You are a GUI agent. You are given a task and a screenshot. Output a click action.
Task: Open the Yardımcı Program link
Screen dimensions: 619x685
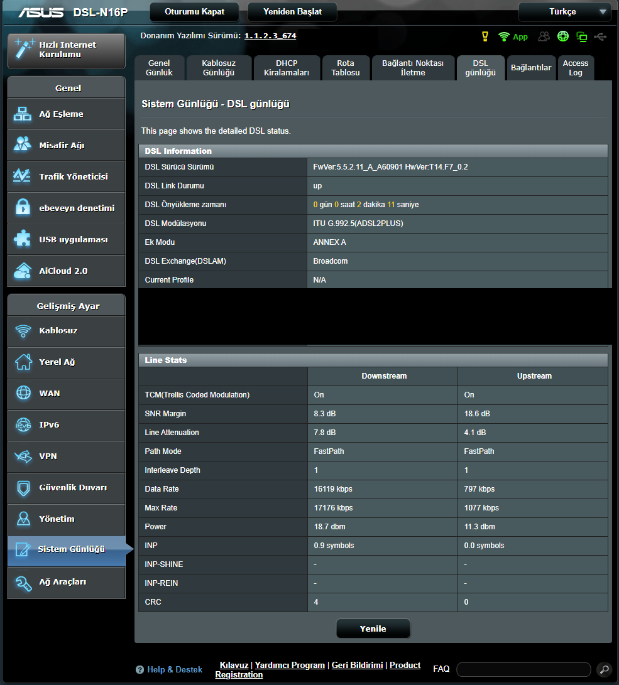pyautogui.click(x=290, y=665)
